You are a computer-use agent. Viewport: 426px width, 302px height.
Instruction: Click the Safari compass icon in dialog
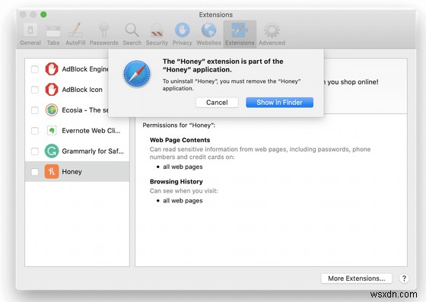137,74
